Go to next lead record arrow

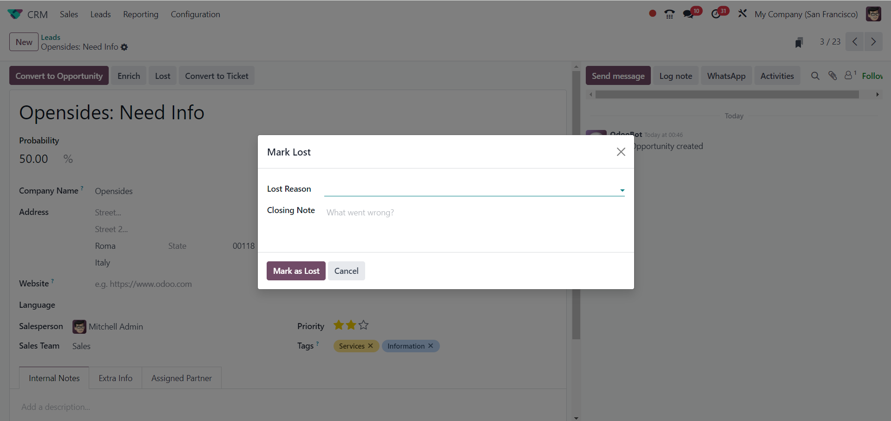[x=873, y=42]
